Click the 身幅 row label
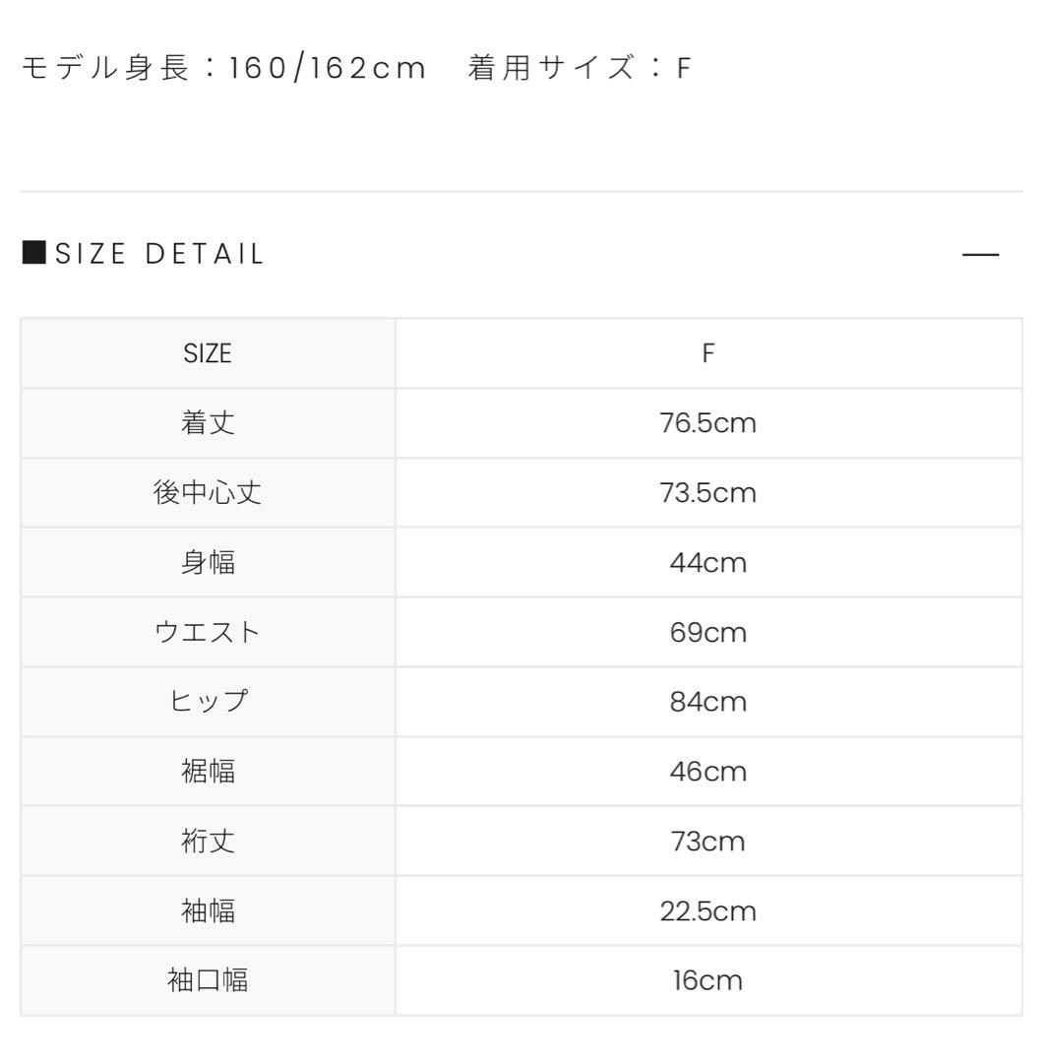 tap(208, 563)
